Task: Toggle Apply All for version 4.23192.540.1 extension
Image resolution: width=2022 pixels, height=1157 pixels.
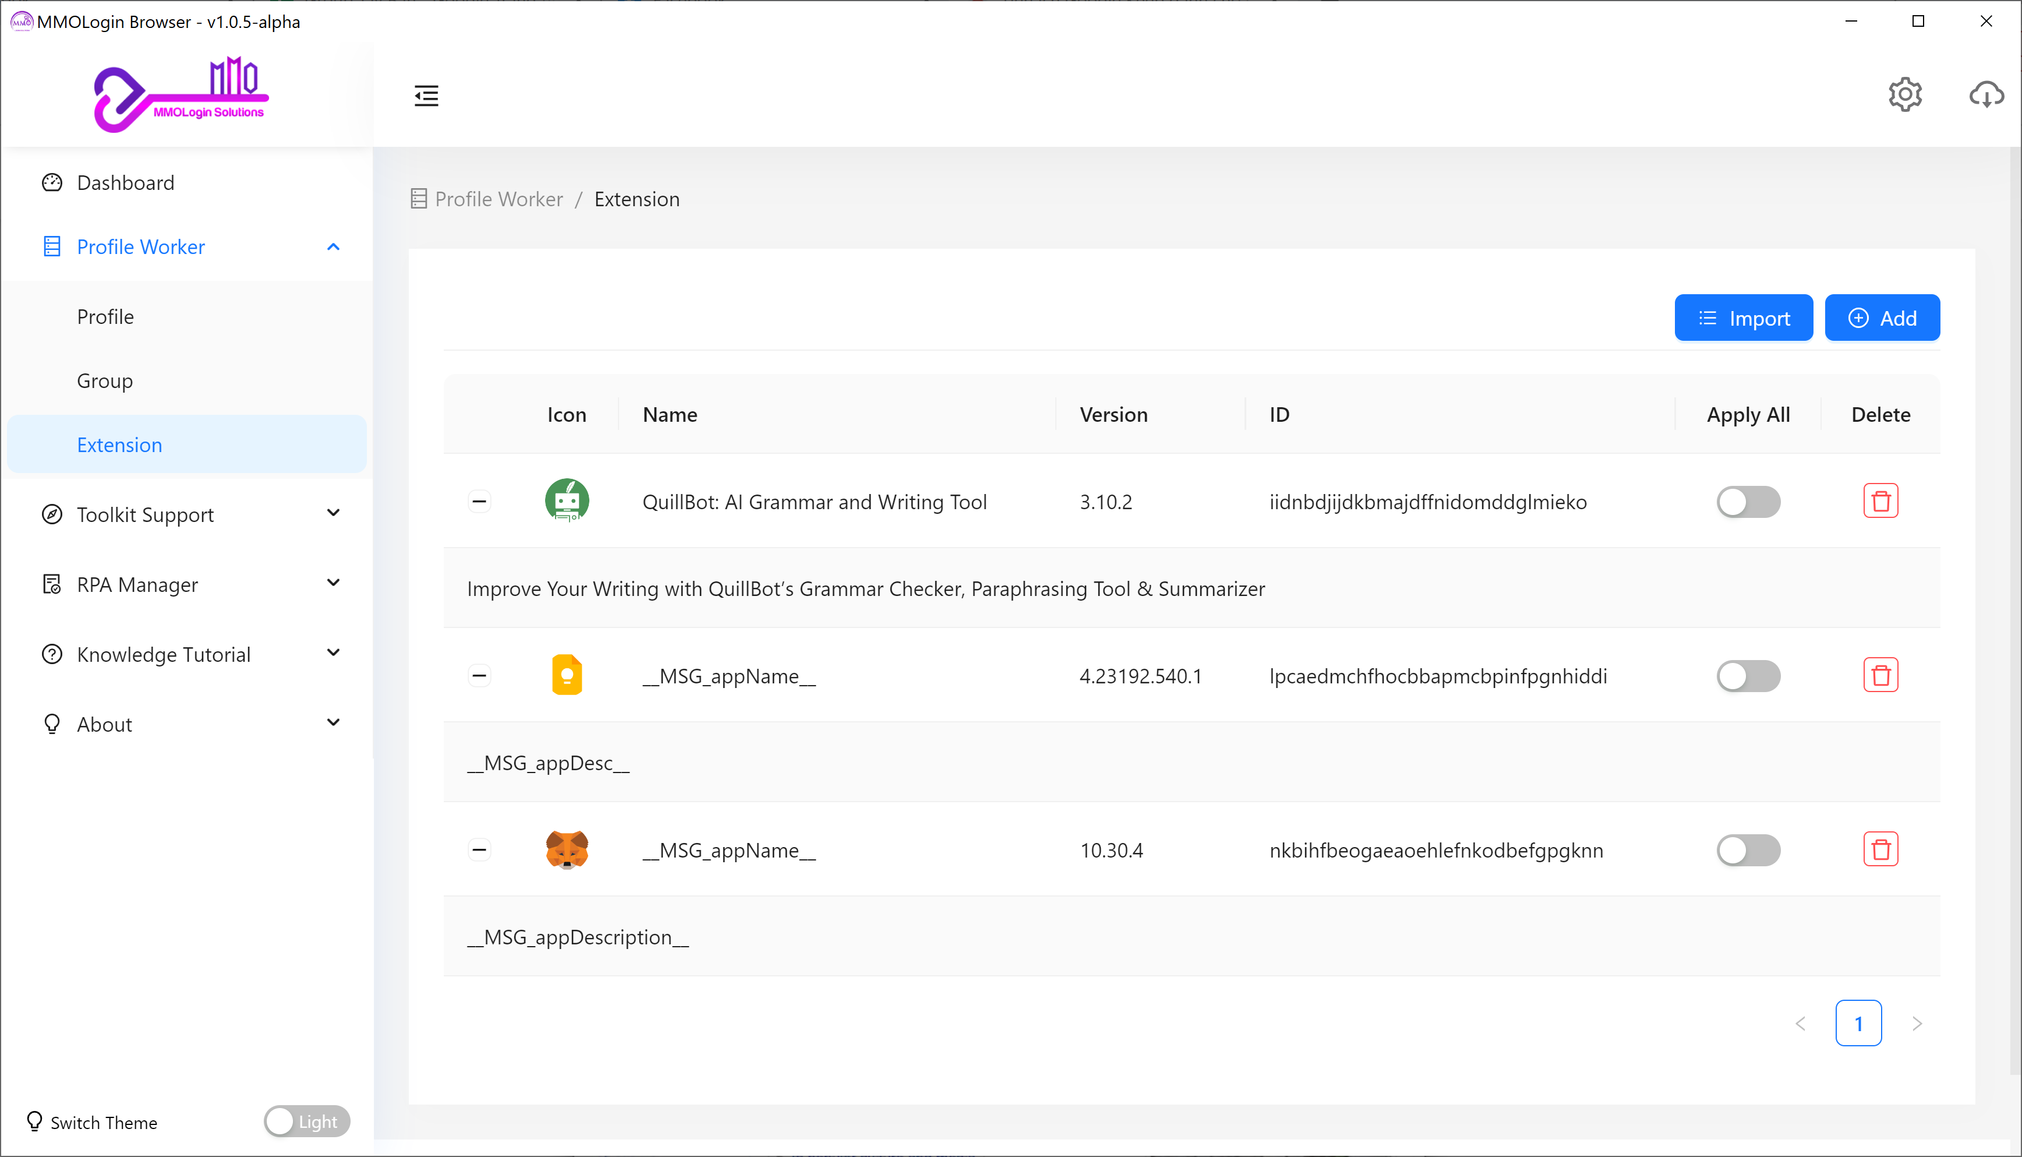Action: [1748, 675]
